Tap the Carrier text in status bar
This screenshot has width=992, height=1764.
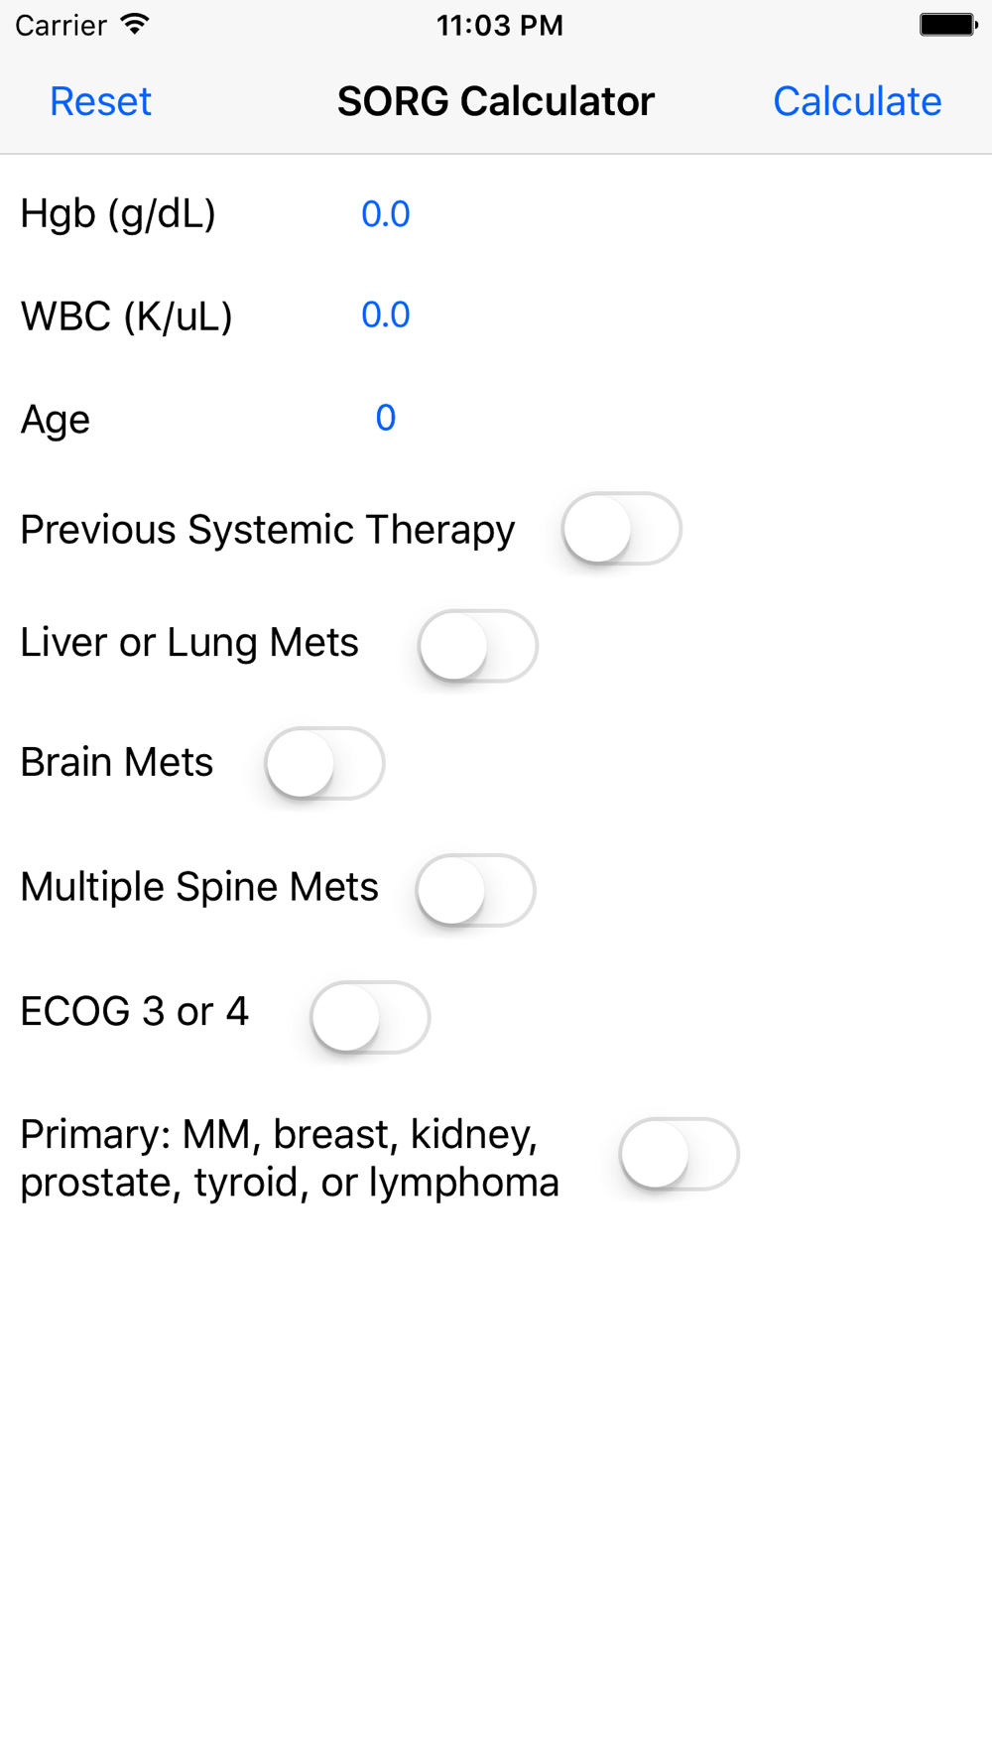coord(61,25)
